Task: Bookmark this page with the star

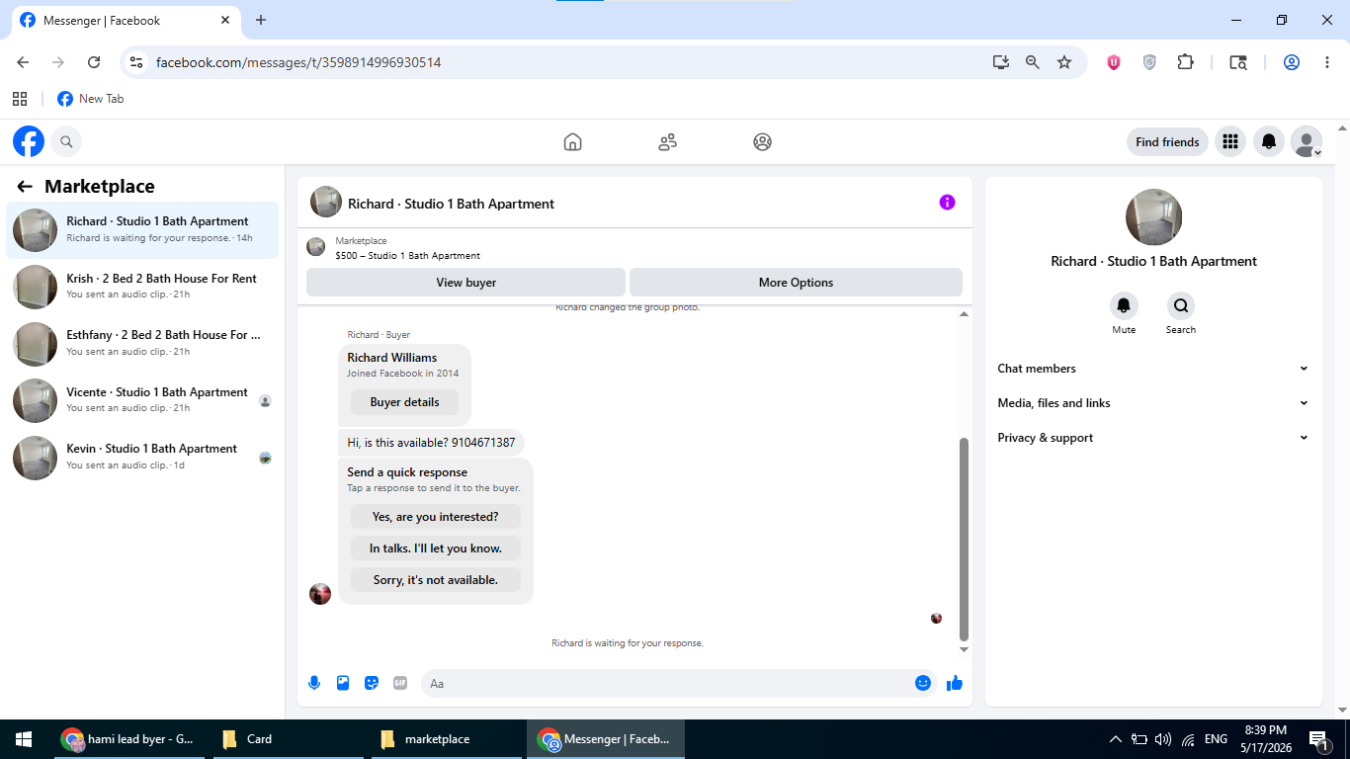Action: [x=1064, y=62]
